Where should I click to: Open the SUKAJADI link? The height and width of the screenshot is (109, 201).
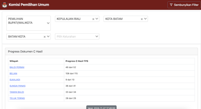pyautogui.click(x=15, y=80)
